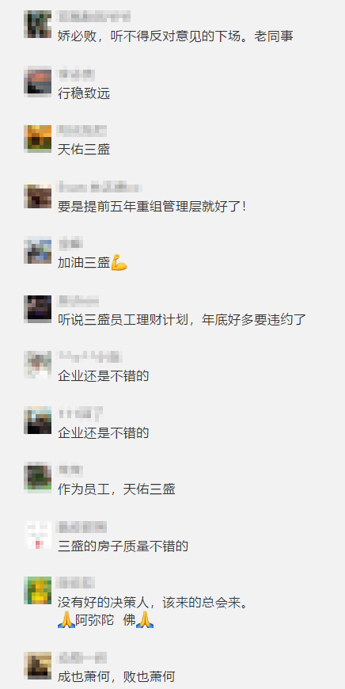The image size is (345, 689).
Task: Open the avatar beside the "骄必败" comment
Action: coord(38,24)
